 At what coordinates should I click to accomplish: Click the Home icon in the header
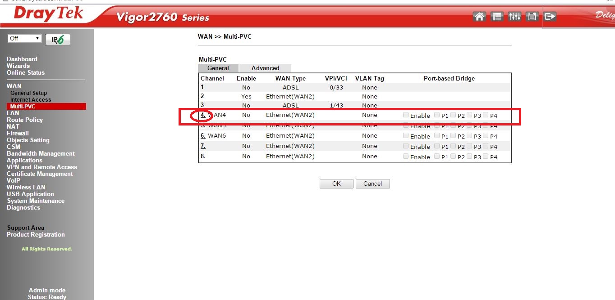[479, 17]
